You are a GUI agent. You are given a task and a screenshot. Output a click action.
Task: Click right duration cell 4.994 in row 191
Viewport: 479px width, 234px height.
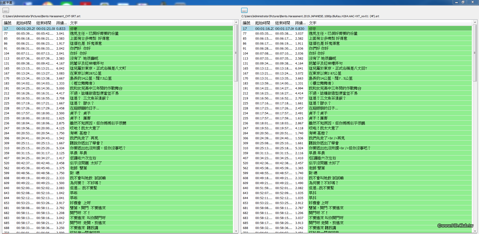299,88
